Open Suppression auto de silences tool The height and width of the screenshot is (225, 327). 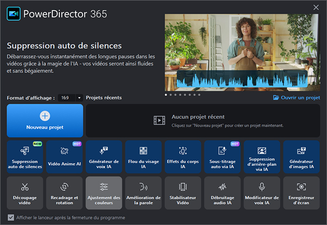(x=25, y=157)
